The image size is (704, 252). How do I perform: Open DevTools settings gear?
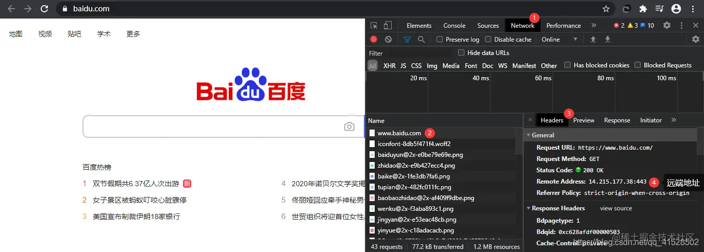pyautogui.click(x=667, y=25)
